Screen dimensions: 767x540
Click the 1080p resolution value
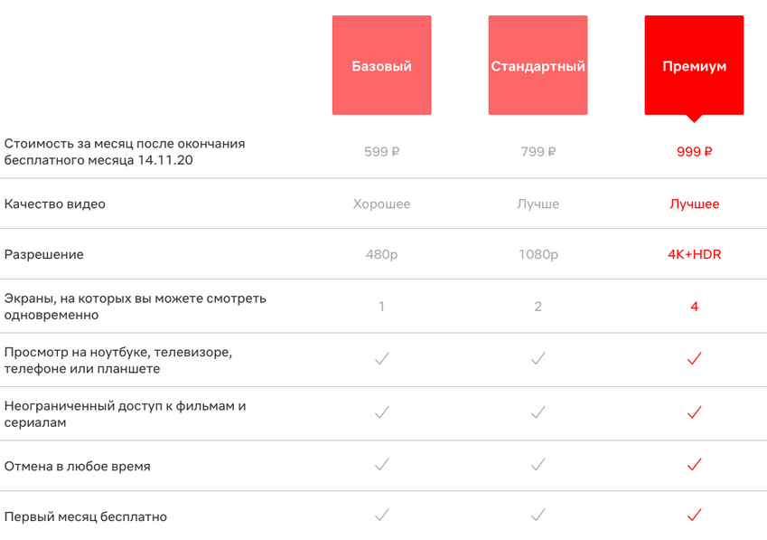pos(538,254)
